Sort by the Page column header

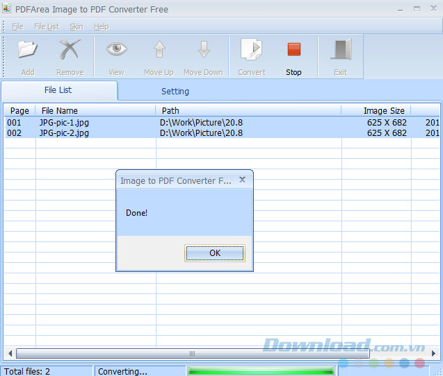click(x=19, y=110)
